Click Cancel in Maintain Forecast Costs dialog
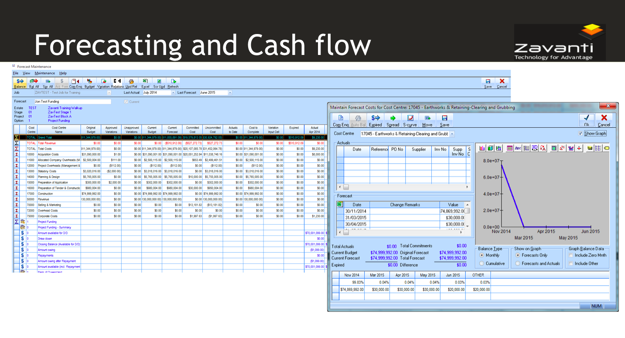 coord(604,121)
